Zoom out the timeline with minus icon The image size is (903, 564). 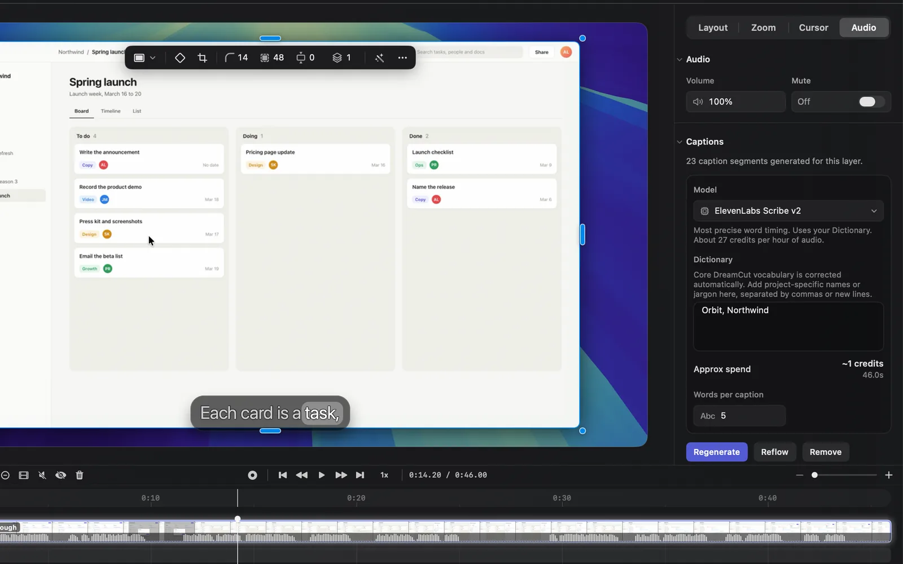(x=799, y=475)
